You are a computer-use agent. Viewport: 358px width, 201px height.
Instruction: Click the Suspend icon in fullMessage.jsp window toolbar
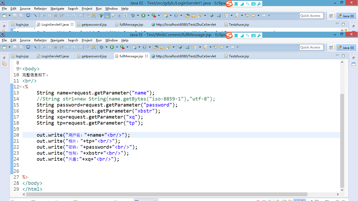(50, 47)
